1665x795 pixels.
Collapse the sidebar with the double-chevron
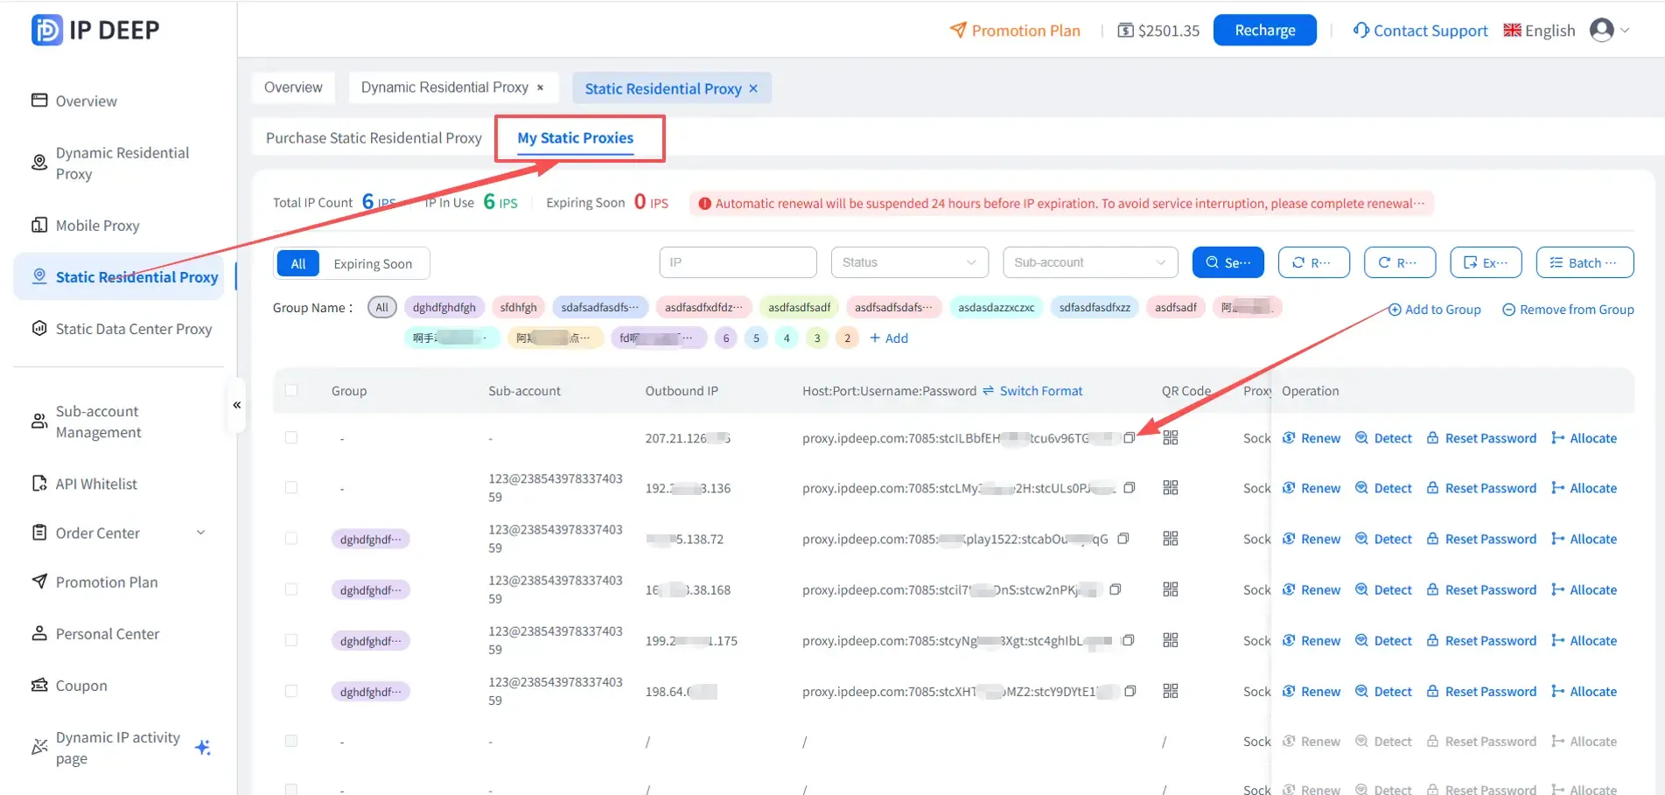coord(237,405)
